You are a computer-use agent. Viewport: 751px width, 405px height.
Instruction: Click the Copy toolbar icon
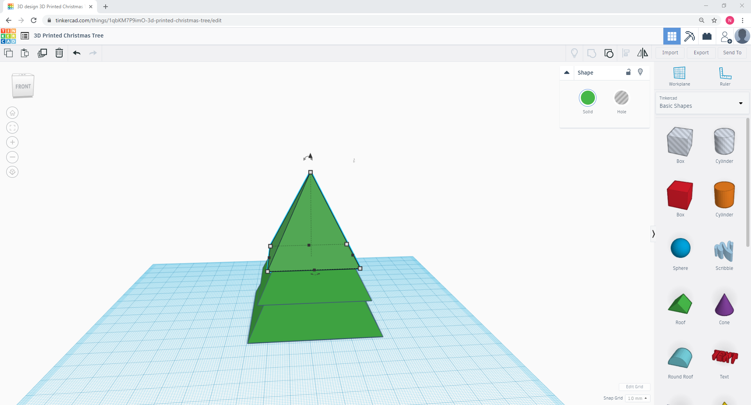(8, 53)
